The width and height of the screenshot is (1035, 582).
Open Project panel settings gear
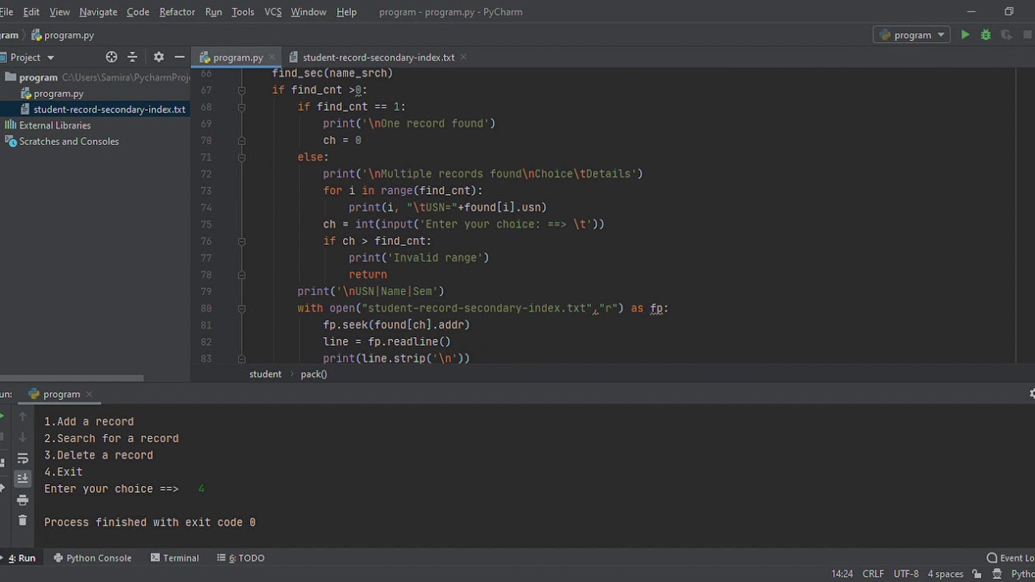pos(158,57)
